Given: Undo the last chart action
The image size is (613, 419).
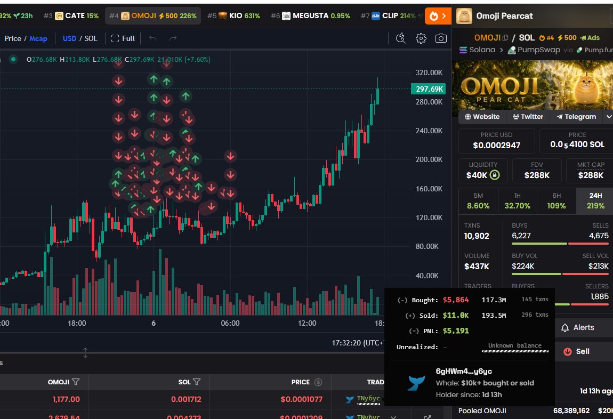Looking at the screenshot, I should 153,38.
